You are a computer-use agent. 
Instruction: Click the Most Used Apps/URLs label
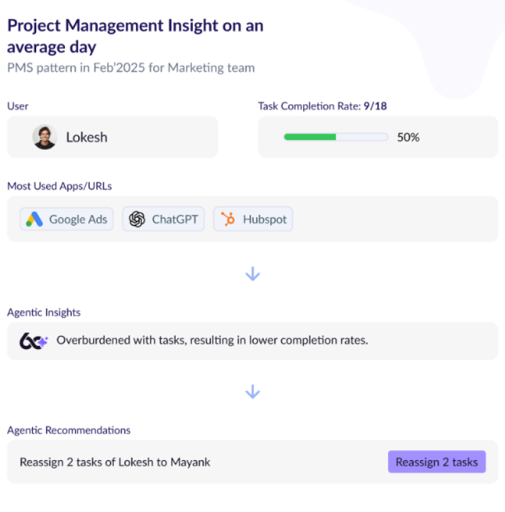tap(59, 186)
